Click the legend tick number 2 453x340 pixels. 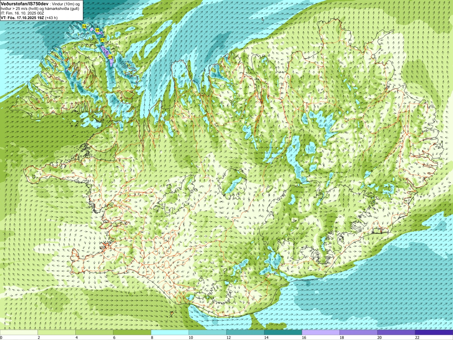coord(39,338)
